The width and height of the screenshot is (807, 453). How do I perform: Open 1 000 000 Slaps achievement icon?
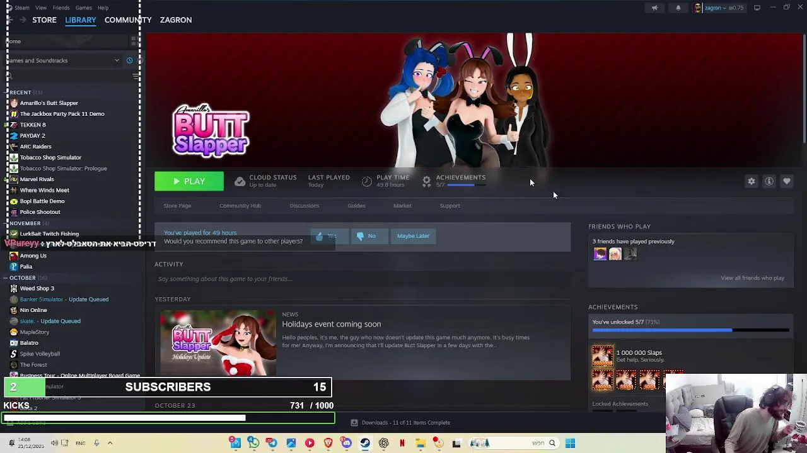tap(602, 355)
